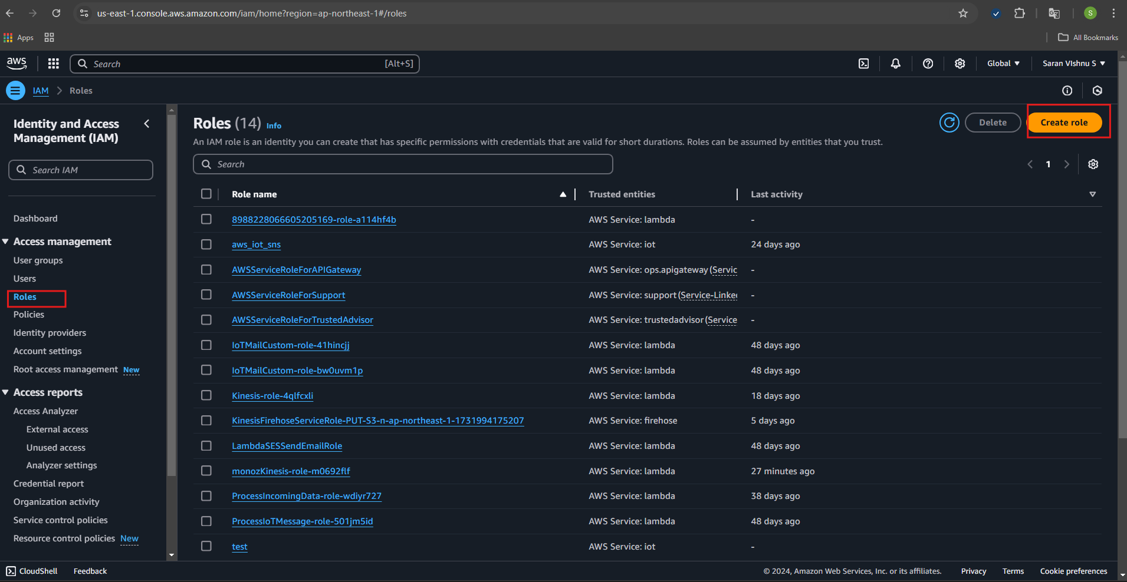Viewport: 1127px width, 582px height.
Task: Click the sidebar vertical scrollbar
Action: [172, 295]
